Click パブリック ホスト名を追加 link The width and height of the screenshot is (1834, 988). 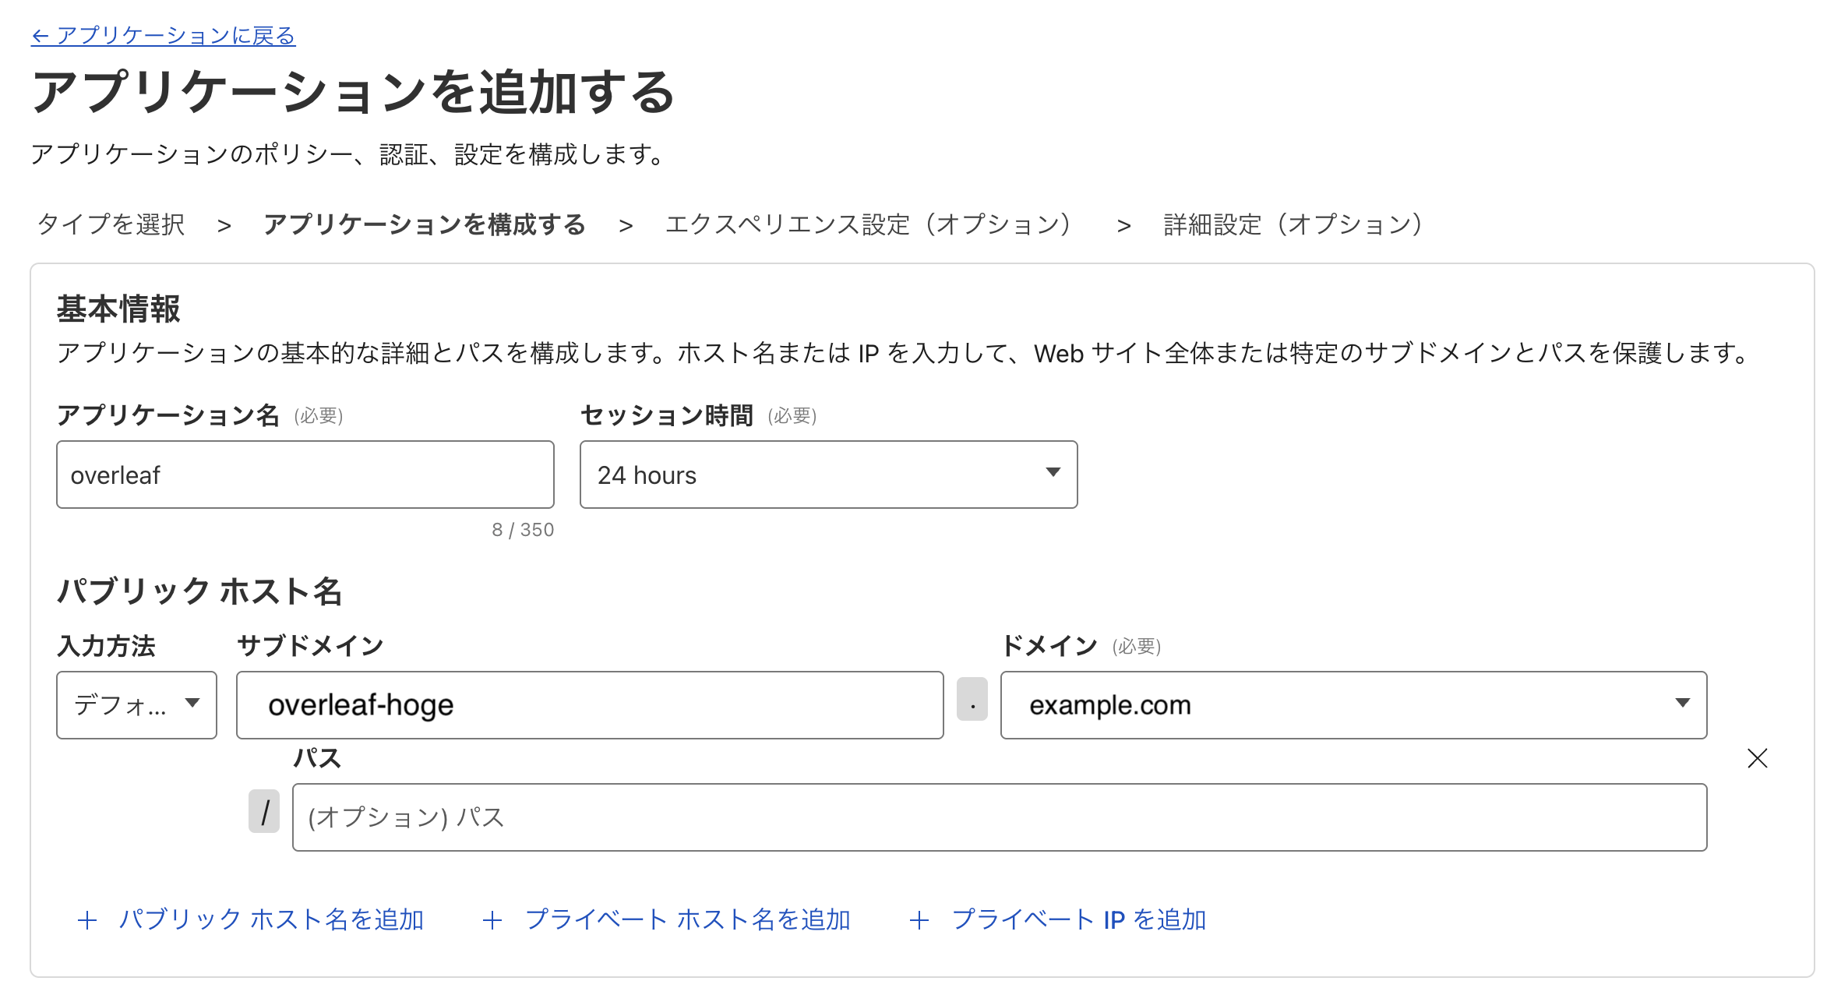pos(270,920)
